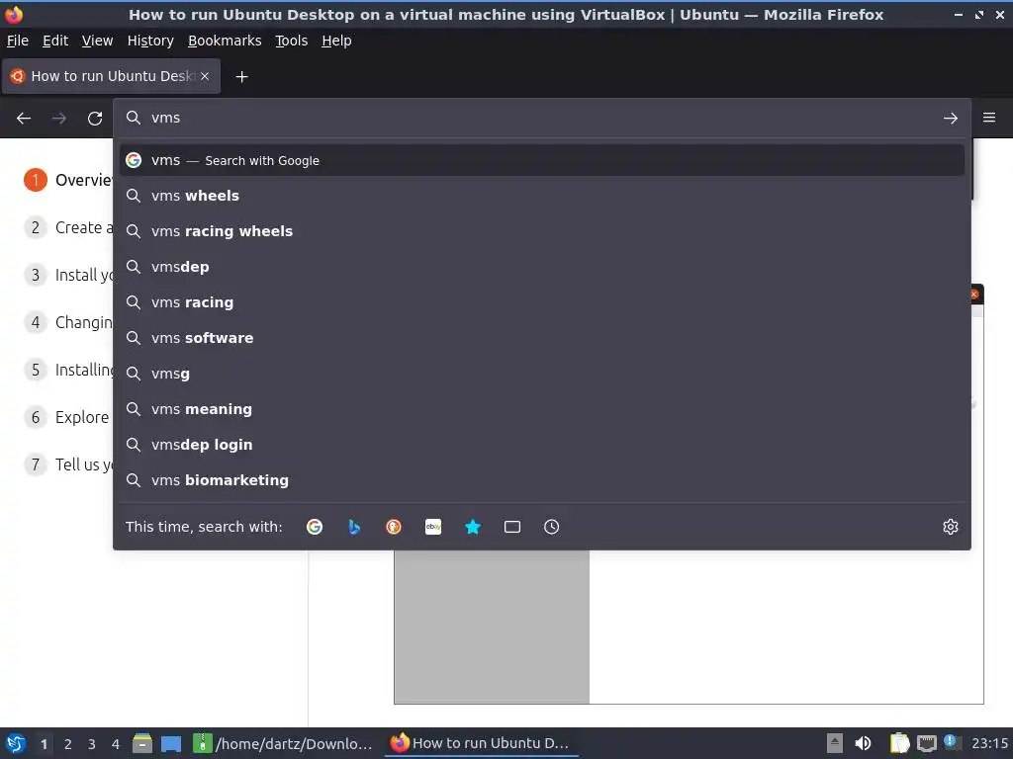Open the network monitor tray icon

926,743
